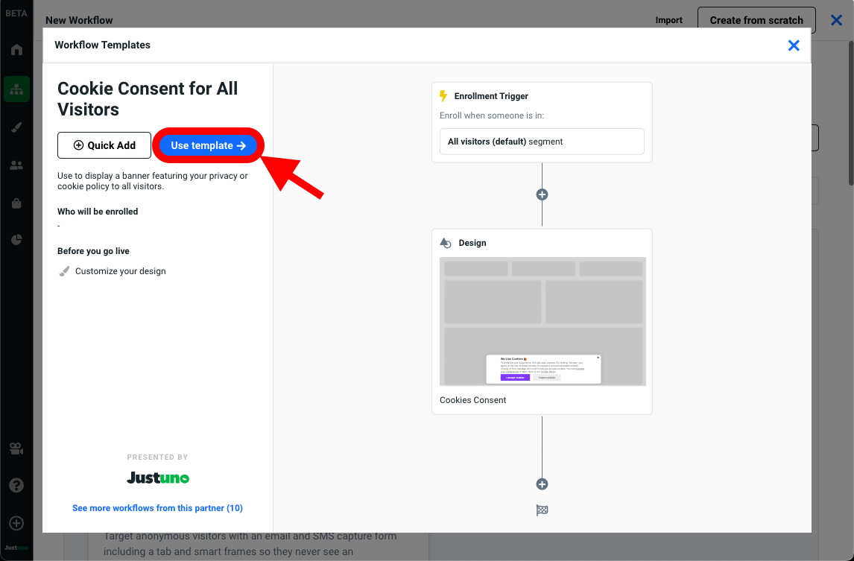Click the Import option in header

click(668, 20)
